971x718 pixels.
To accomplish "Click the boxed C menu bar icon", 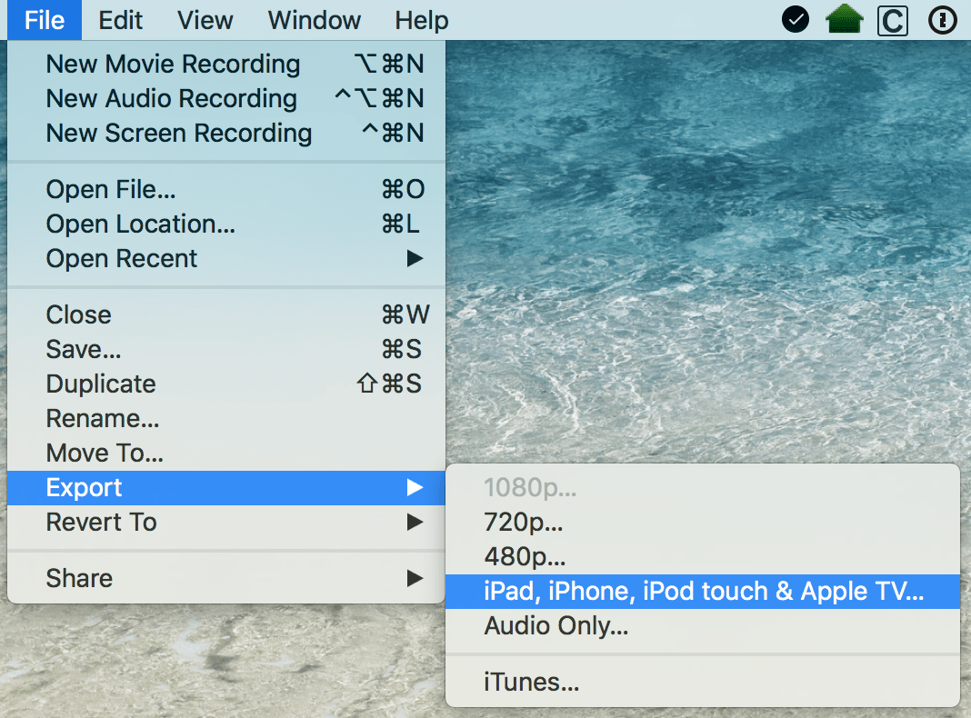I will [893, 21].
